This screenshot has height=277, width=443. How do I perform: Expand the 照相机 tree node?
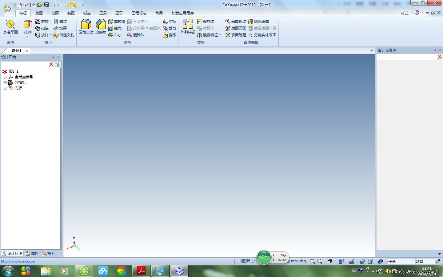tap(5, 82)
